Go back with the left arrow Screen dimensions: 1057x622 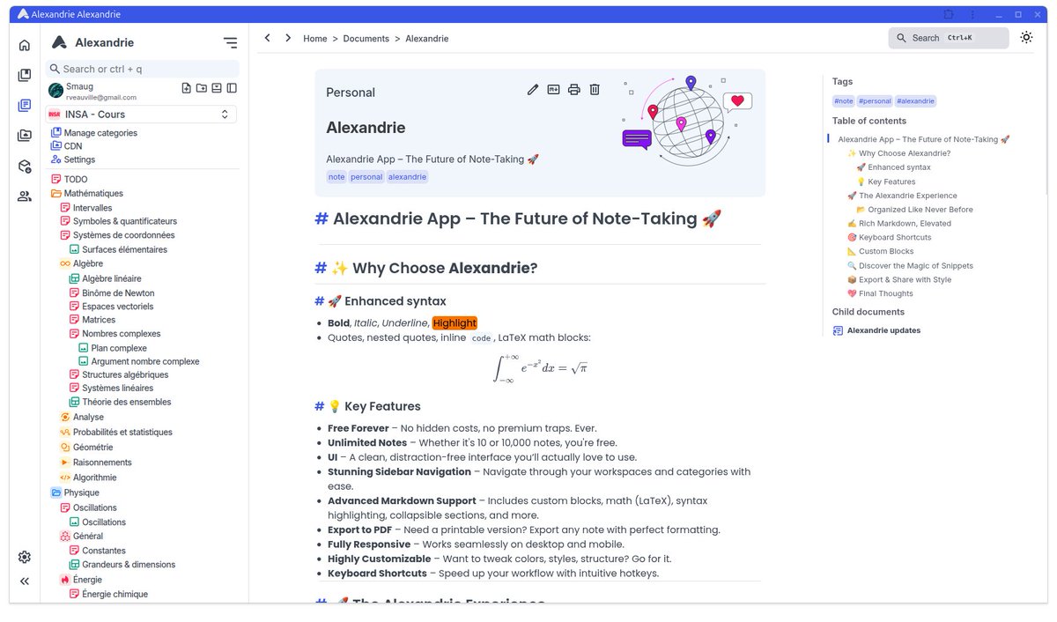268,38
